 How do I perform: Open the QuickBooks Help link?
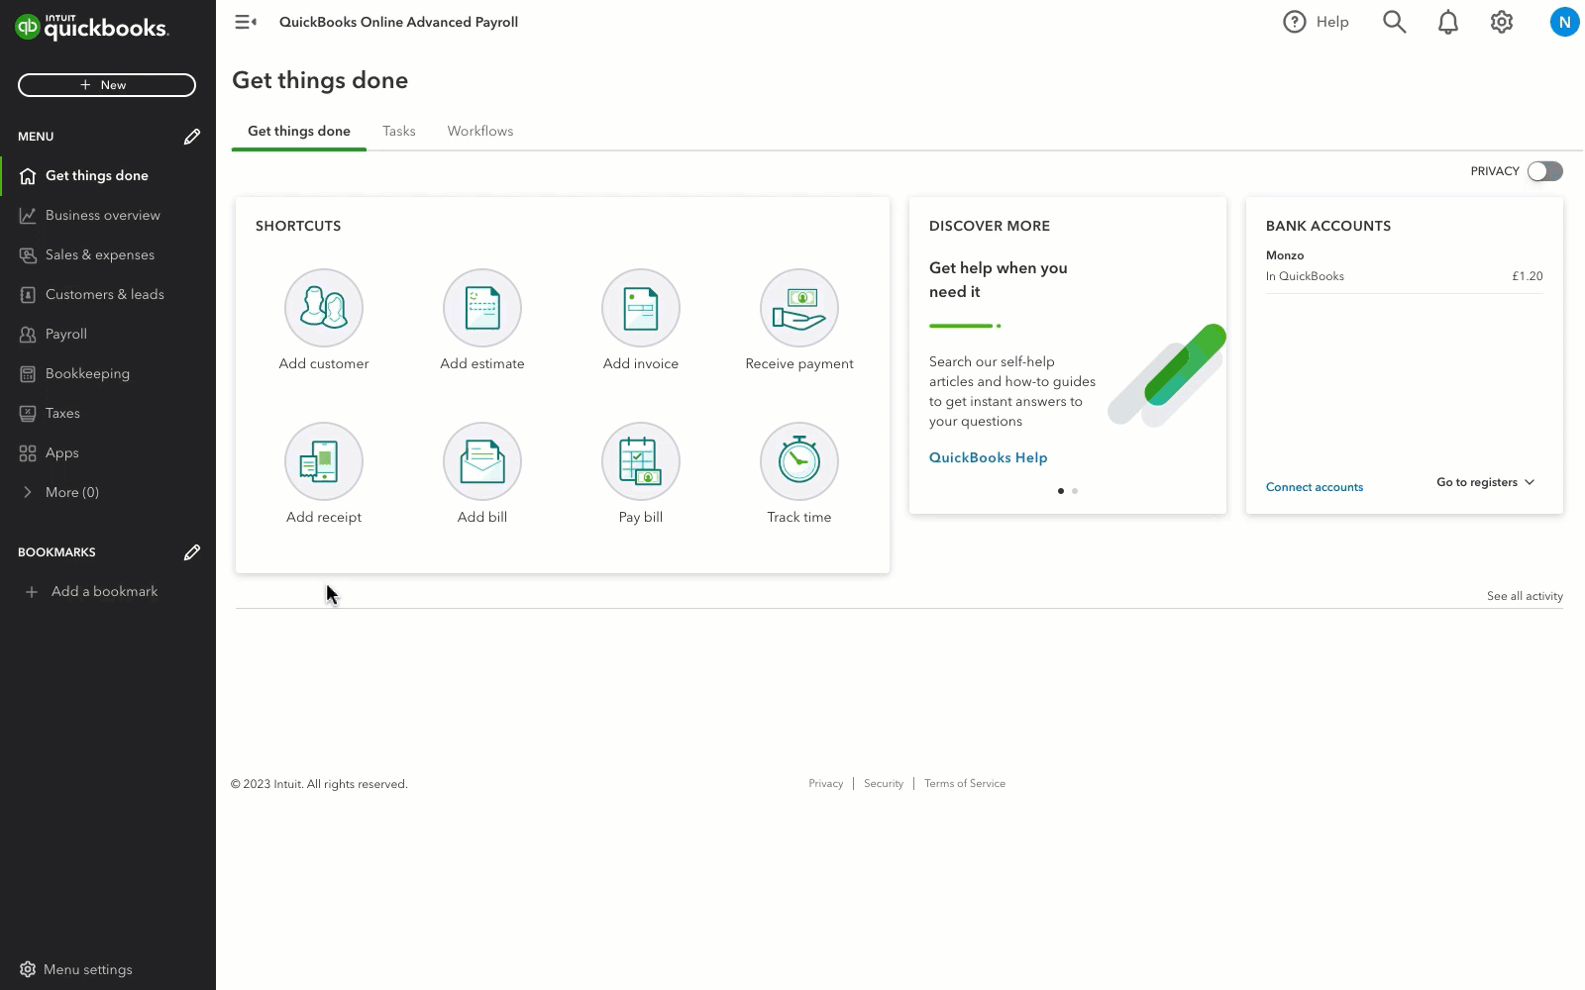point(988,457)
